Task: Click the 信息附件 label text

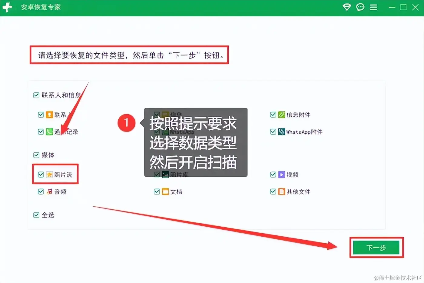Action: pos(299,115)
